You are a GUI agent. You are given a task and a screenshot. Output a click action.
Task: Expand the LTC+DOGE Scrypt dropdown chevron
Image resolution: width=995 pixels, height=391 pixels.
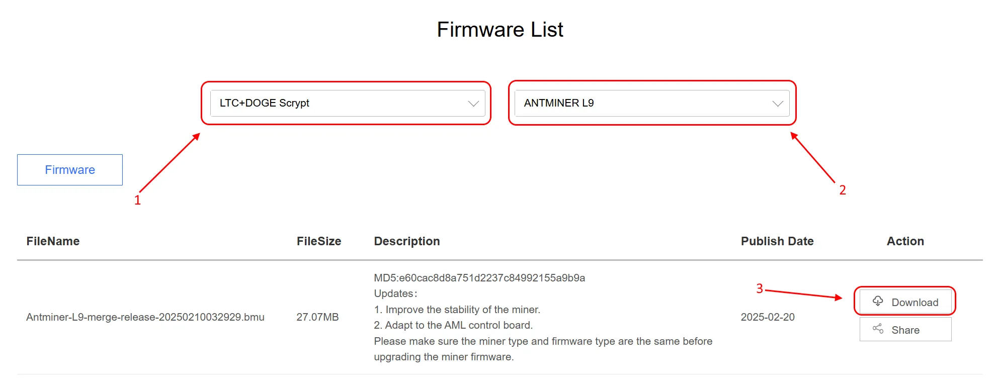[473, 104]
